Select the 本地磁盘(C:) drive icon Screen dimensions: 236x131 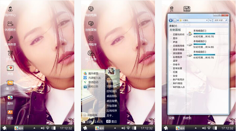pos(190,34)
